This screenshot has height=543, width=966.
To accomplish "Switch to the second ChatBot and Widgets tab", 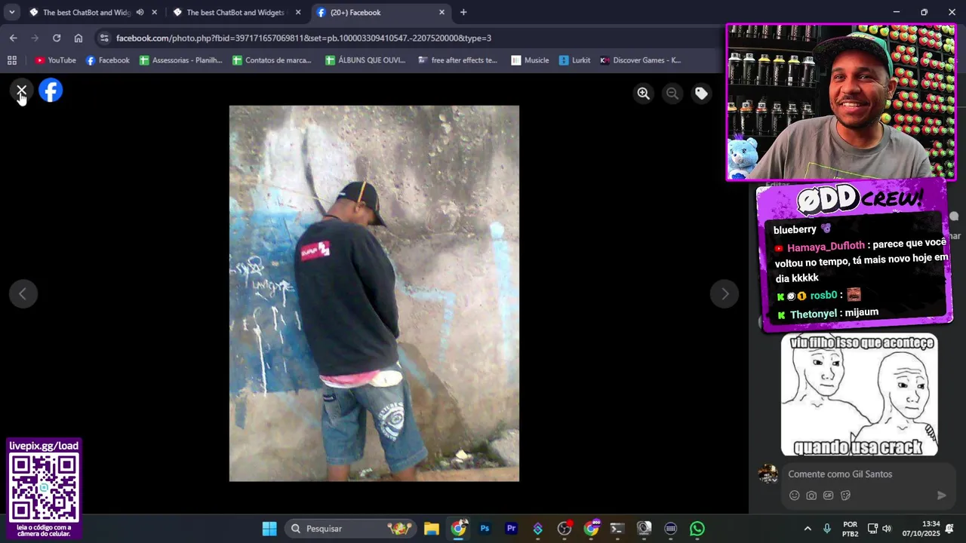I will (x=235, y=12).
